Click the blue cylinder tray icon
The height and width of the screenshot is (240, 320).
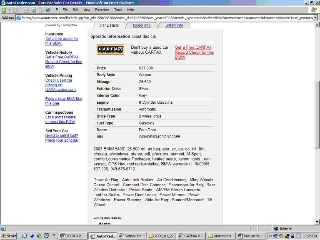pyautogui.click(x=292, y=236)
